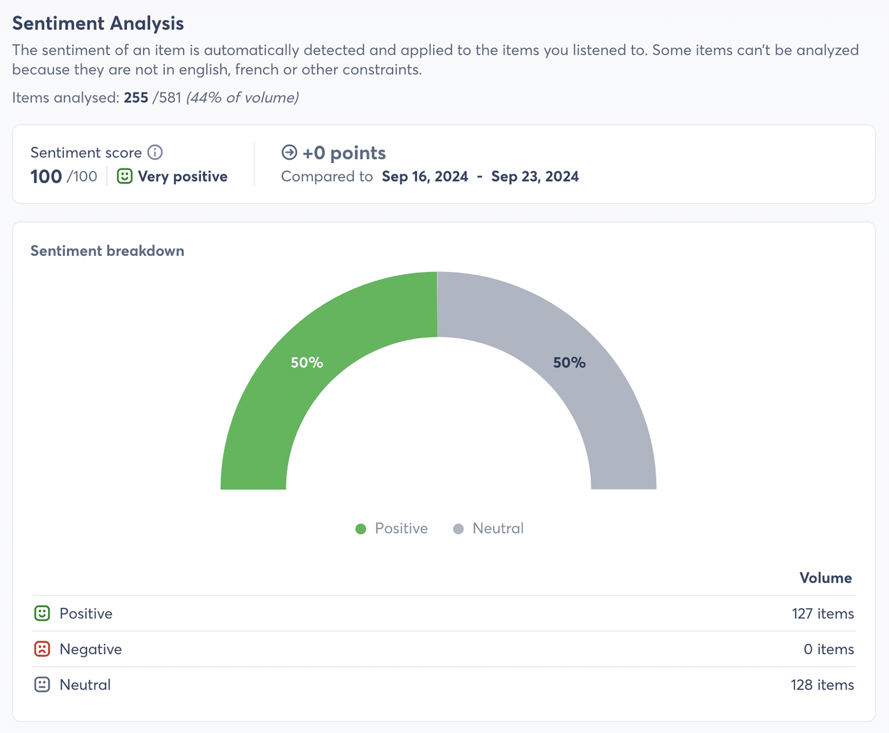The width and height of the screenshot is (889, 733).
Task: Click the 127 items value
Action: tap(823, 614)
